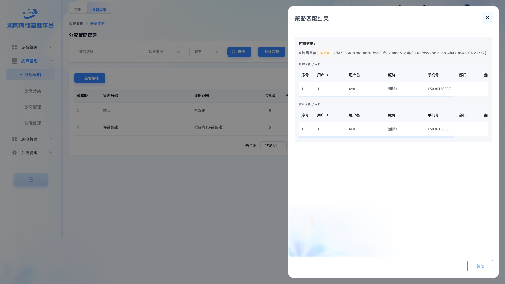Open the 适用范围 dropdown
The width and height of the screenshot is (505, 284).
[163, 52]
